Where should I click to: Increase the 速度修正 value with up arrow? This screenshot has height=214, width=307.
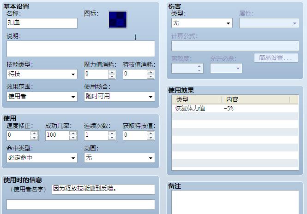(34, 133)
